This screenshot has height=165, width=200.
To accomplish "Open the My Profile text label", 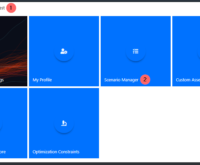I will (42, 80).
